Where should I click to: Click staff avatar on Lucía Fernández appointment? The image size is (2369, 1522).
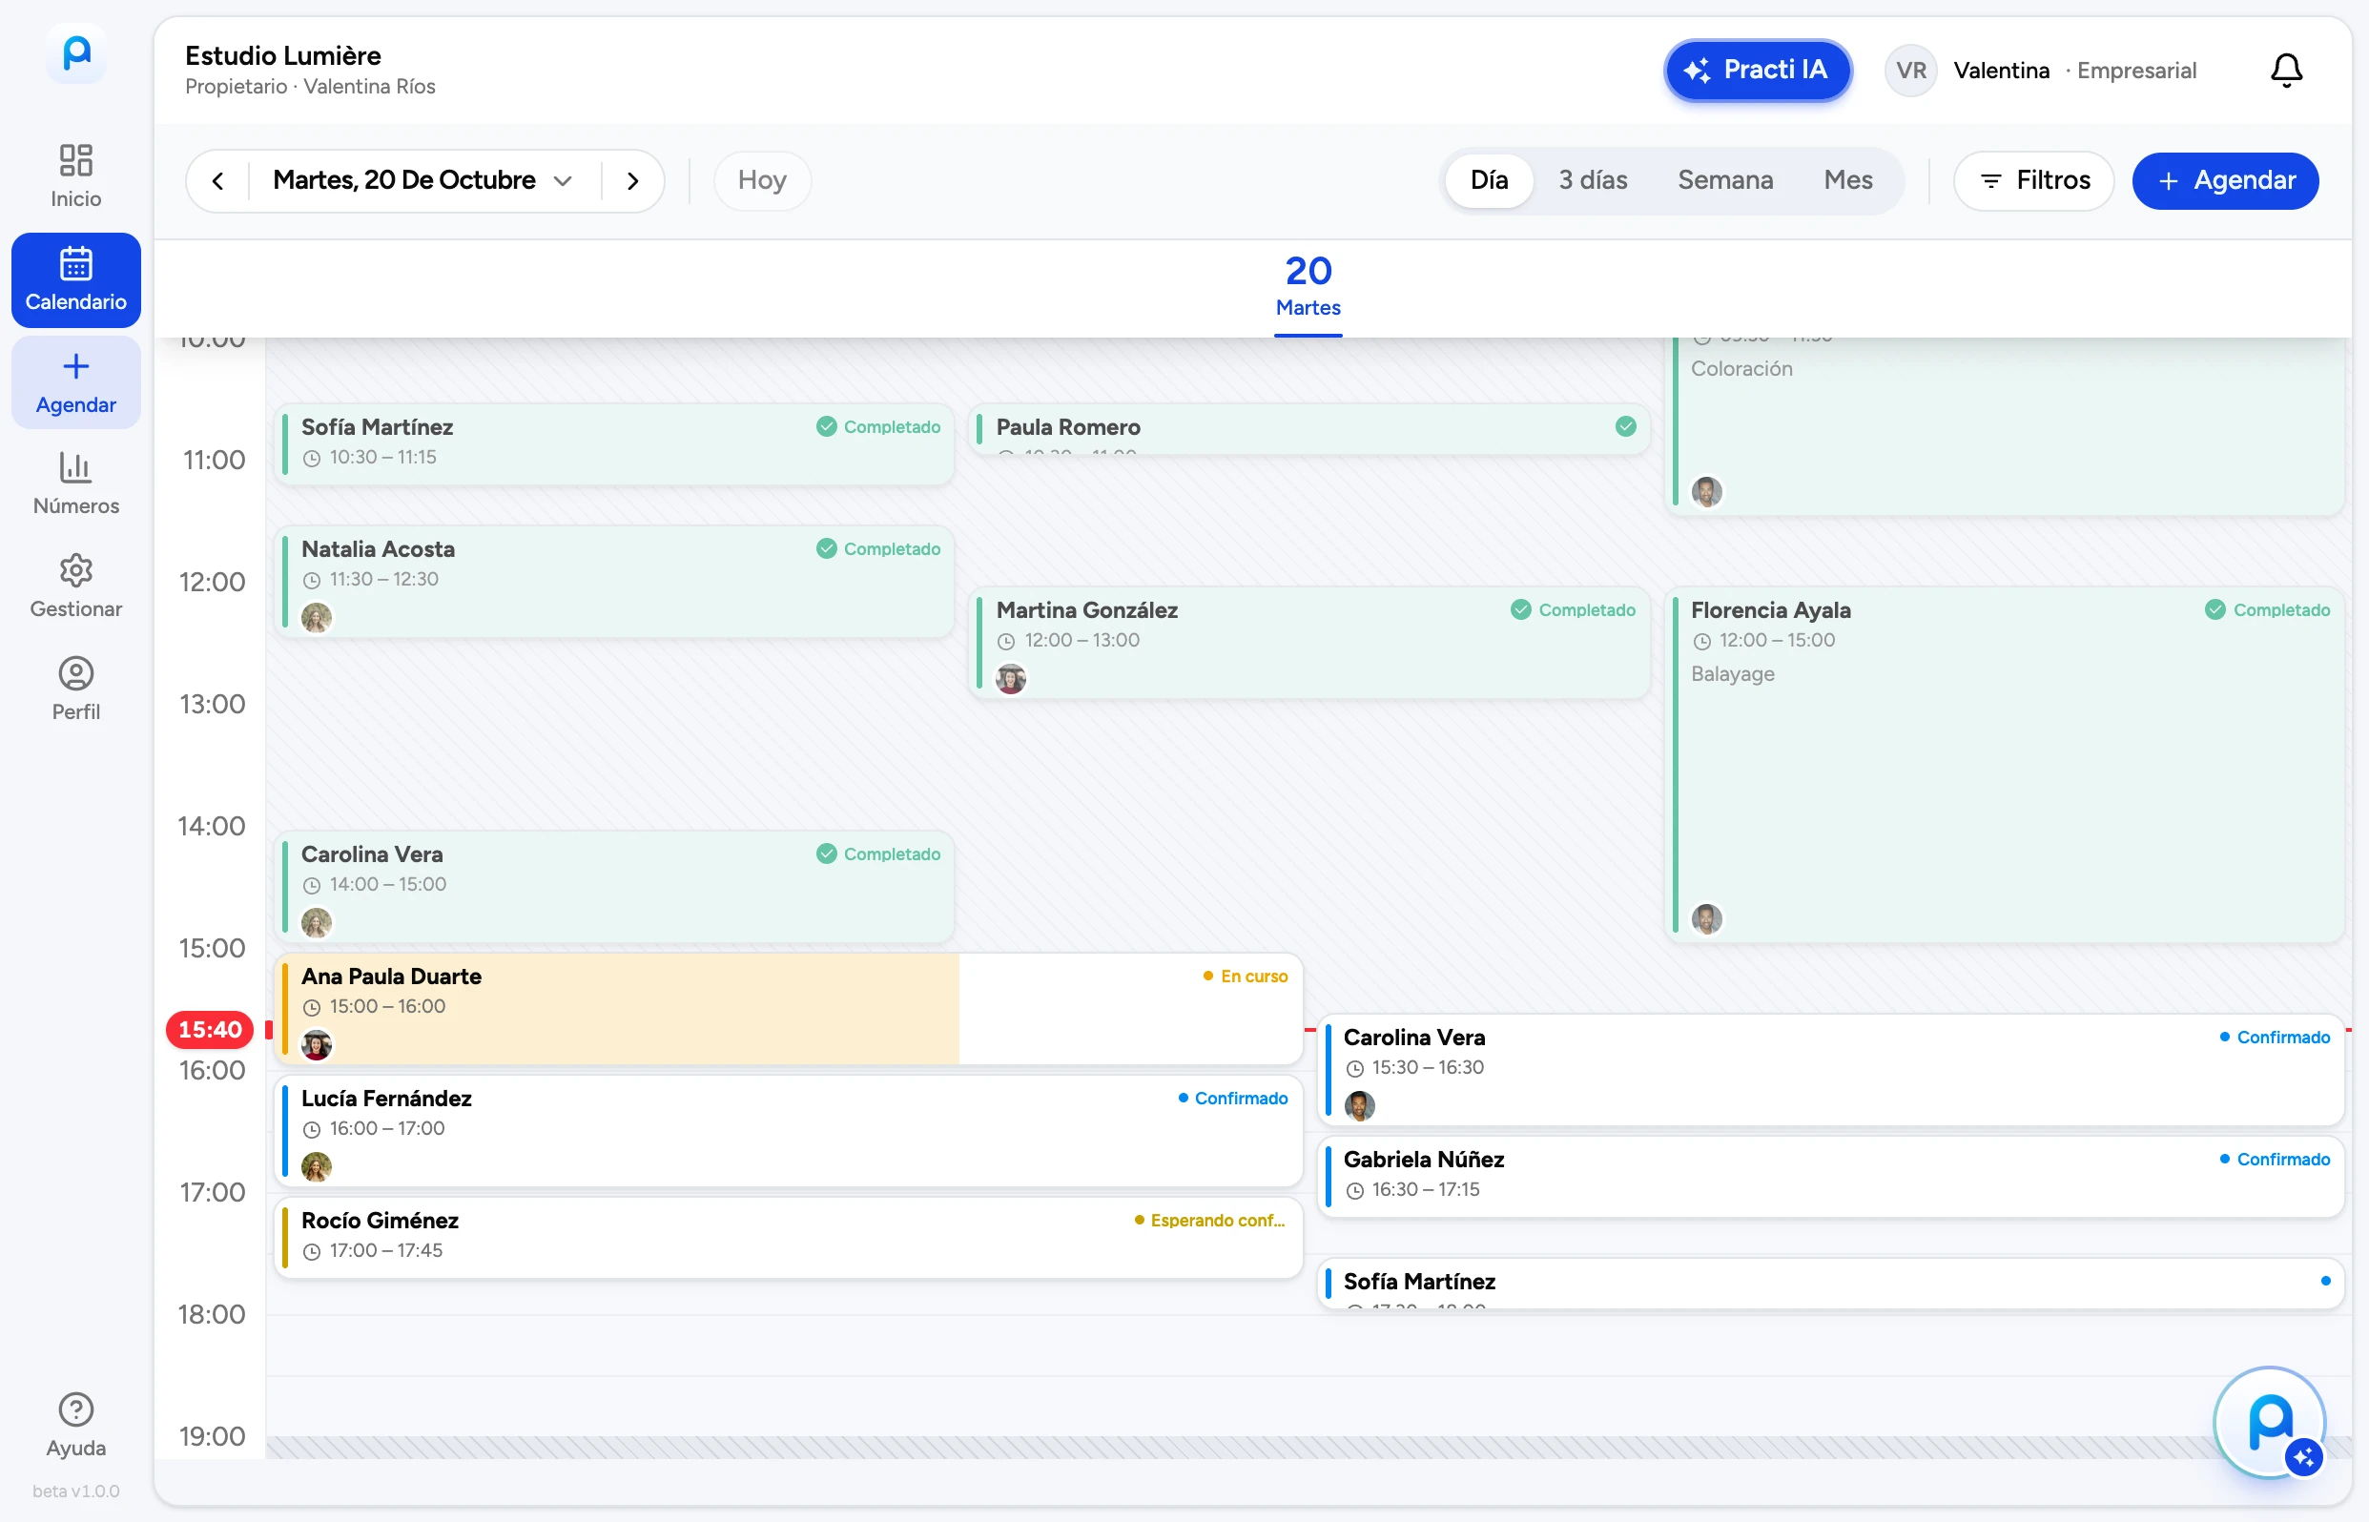pyautogui.click(x=317, y=1167)
